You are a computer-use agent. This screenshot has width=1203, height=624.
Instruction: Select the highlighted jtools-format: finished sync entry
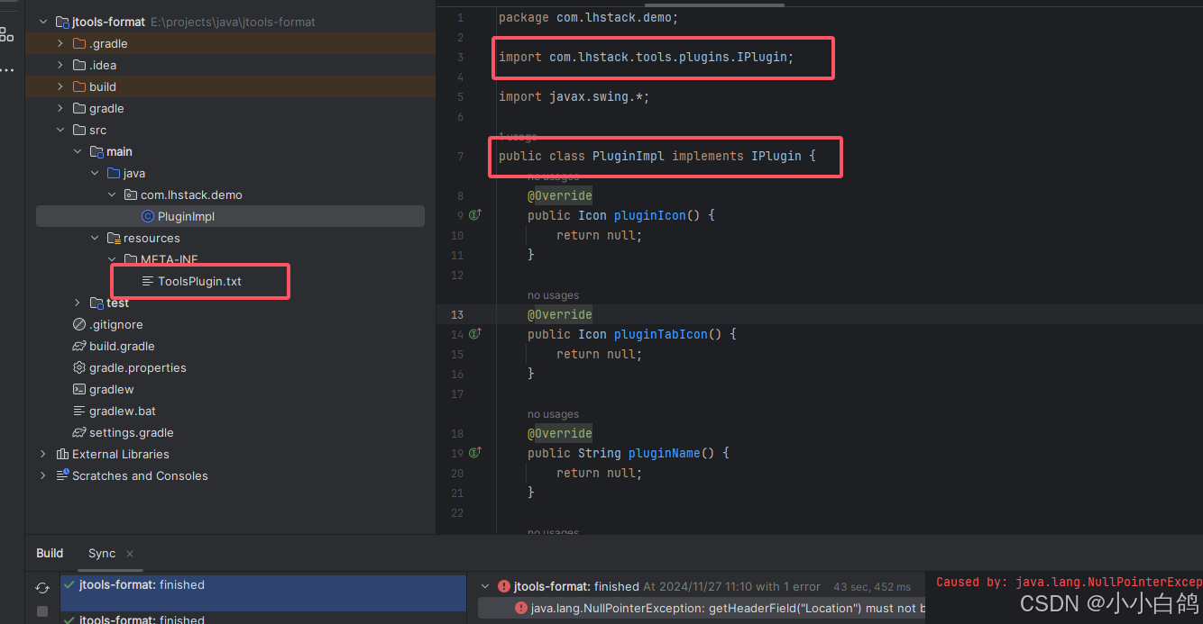coord(263,593)
